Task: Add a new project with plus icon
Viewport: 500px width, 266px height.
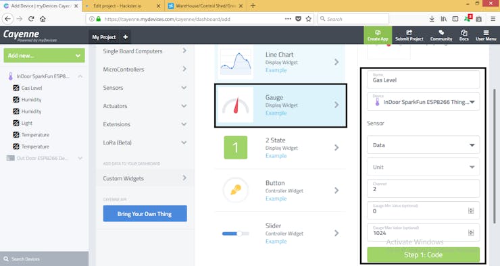Action: pyautogui.click(x=125, y=37)
